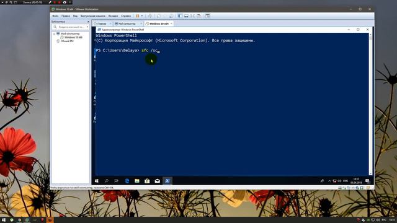The image size is (397, 223).
Task: Click the PowerShell vertical scrollbar
Action: [370, 103]
